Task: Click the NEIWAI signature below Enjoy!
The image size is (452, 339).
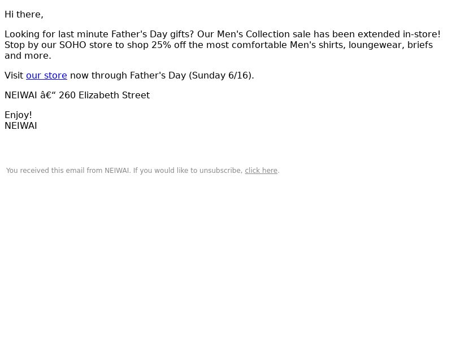Action: coord(21,126)
